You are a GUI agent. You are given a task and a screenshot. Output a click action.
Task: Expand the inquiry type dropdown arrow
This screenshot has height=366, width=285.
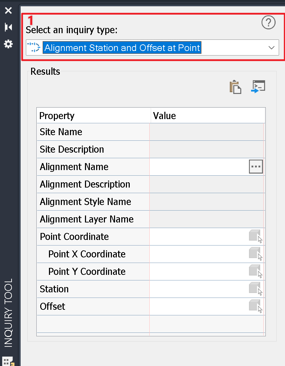[x=271, y=48]
